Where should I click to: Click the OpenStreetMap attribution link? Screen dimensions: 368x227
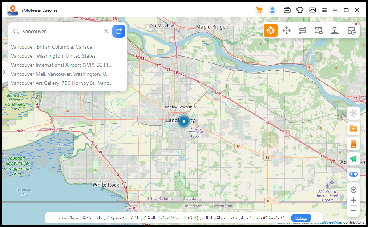(x=328, y=223)
